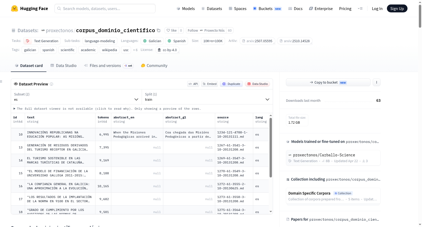Click the Embed button
422x227 pixels.
click(209, 84)
